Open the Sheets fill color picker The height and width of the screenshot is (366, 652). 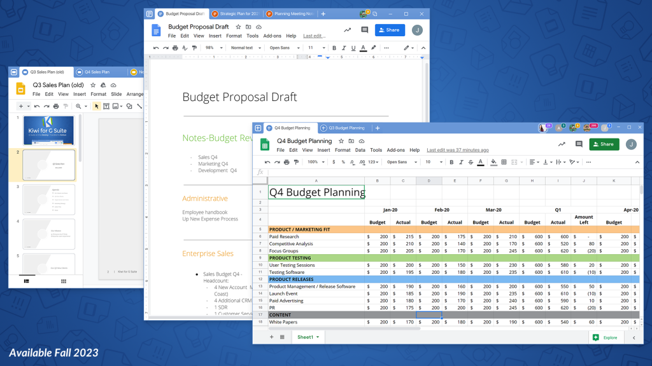click(493, 162)
